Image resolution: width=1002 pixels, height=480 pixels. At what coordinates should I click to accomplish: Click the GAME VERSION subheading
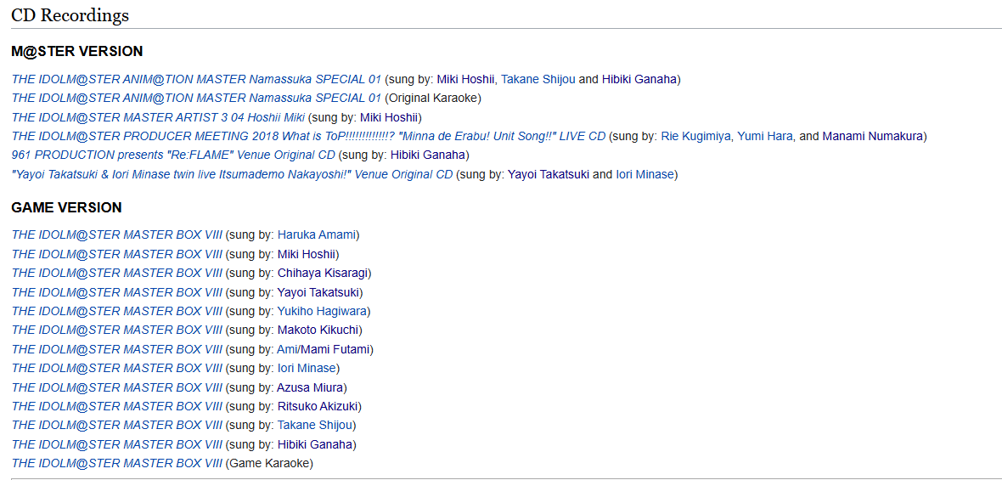(x=66, y=207)
